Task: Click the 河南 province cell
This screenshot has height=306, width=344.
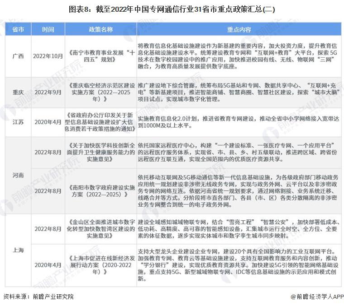Action: click(18, 175)
